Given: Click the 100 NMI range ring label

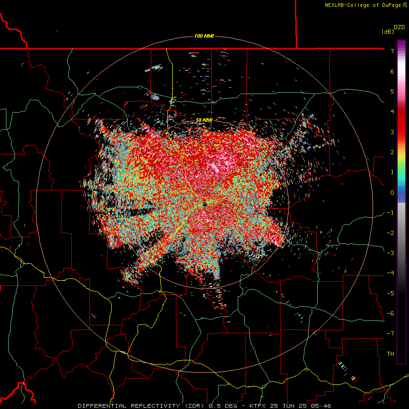Looking at the screenshot, I should coord(204,36).
